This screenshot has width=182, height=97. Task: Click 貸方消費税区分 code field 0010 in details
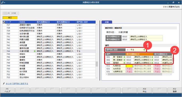[x=125, y=39]
